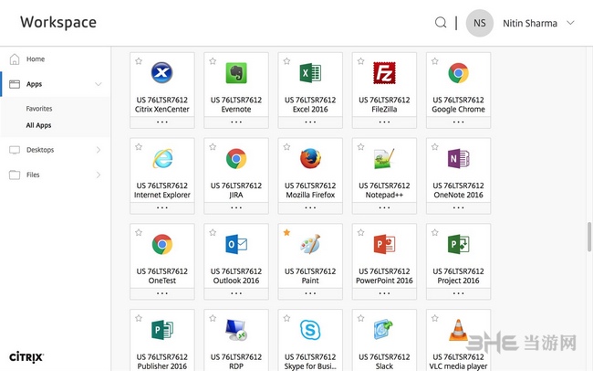
Task: Unfavorite Paint via its orange star
Action: [x=287, y=232]
